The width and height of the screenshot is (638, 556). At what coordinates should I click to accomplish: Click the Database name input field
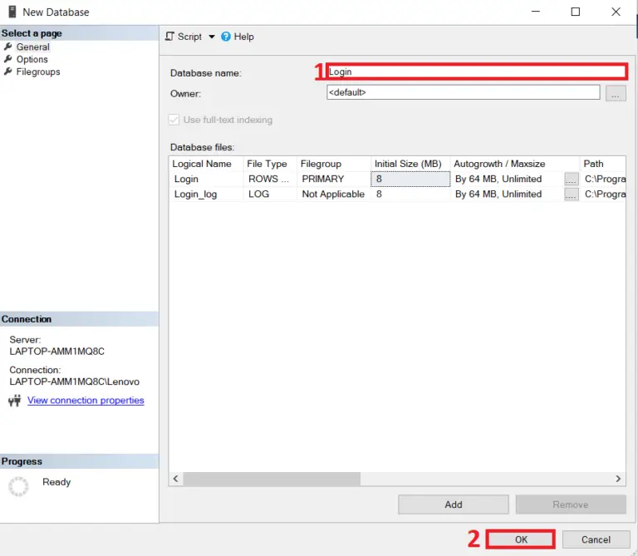click(x=476, y=72)
